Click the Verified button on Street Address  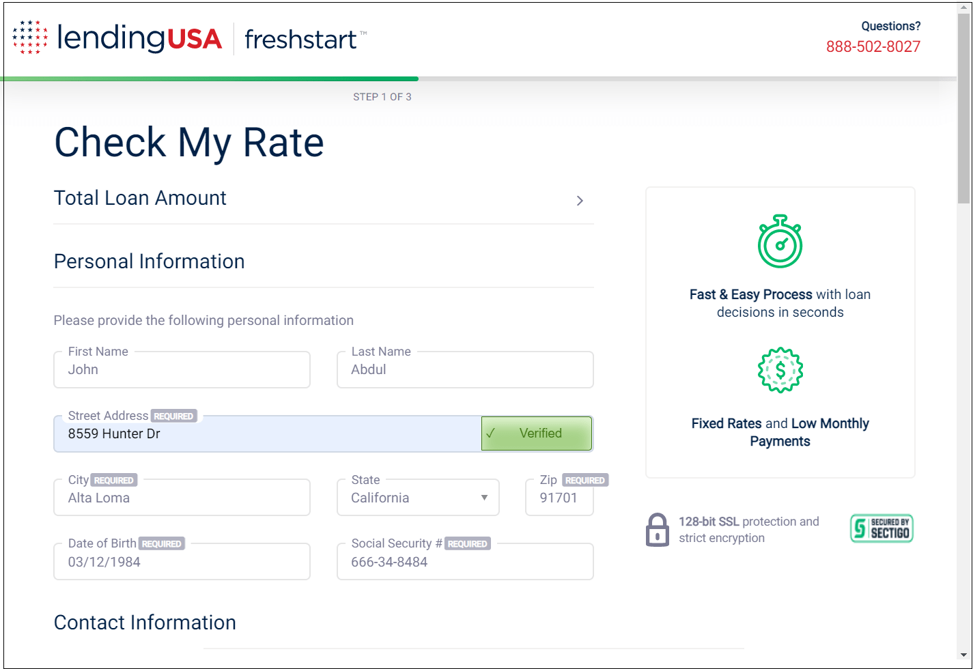pyautogui.click(x=537, y=433)
